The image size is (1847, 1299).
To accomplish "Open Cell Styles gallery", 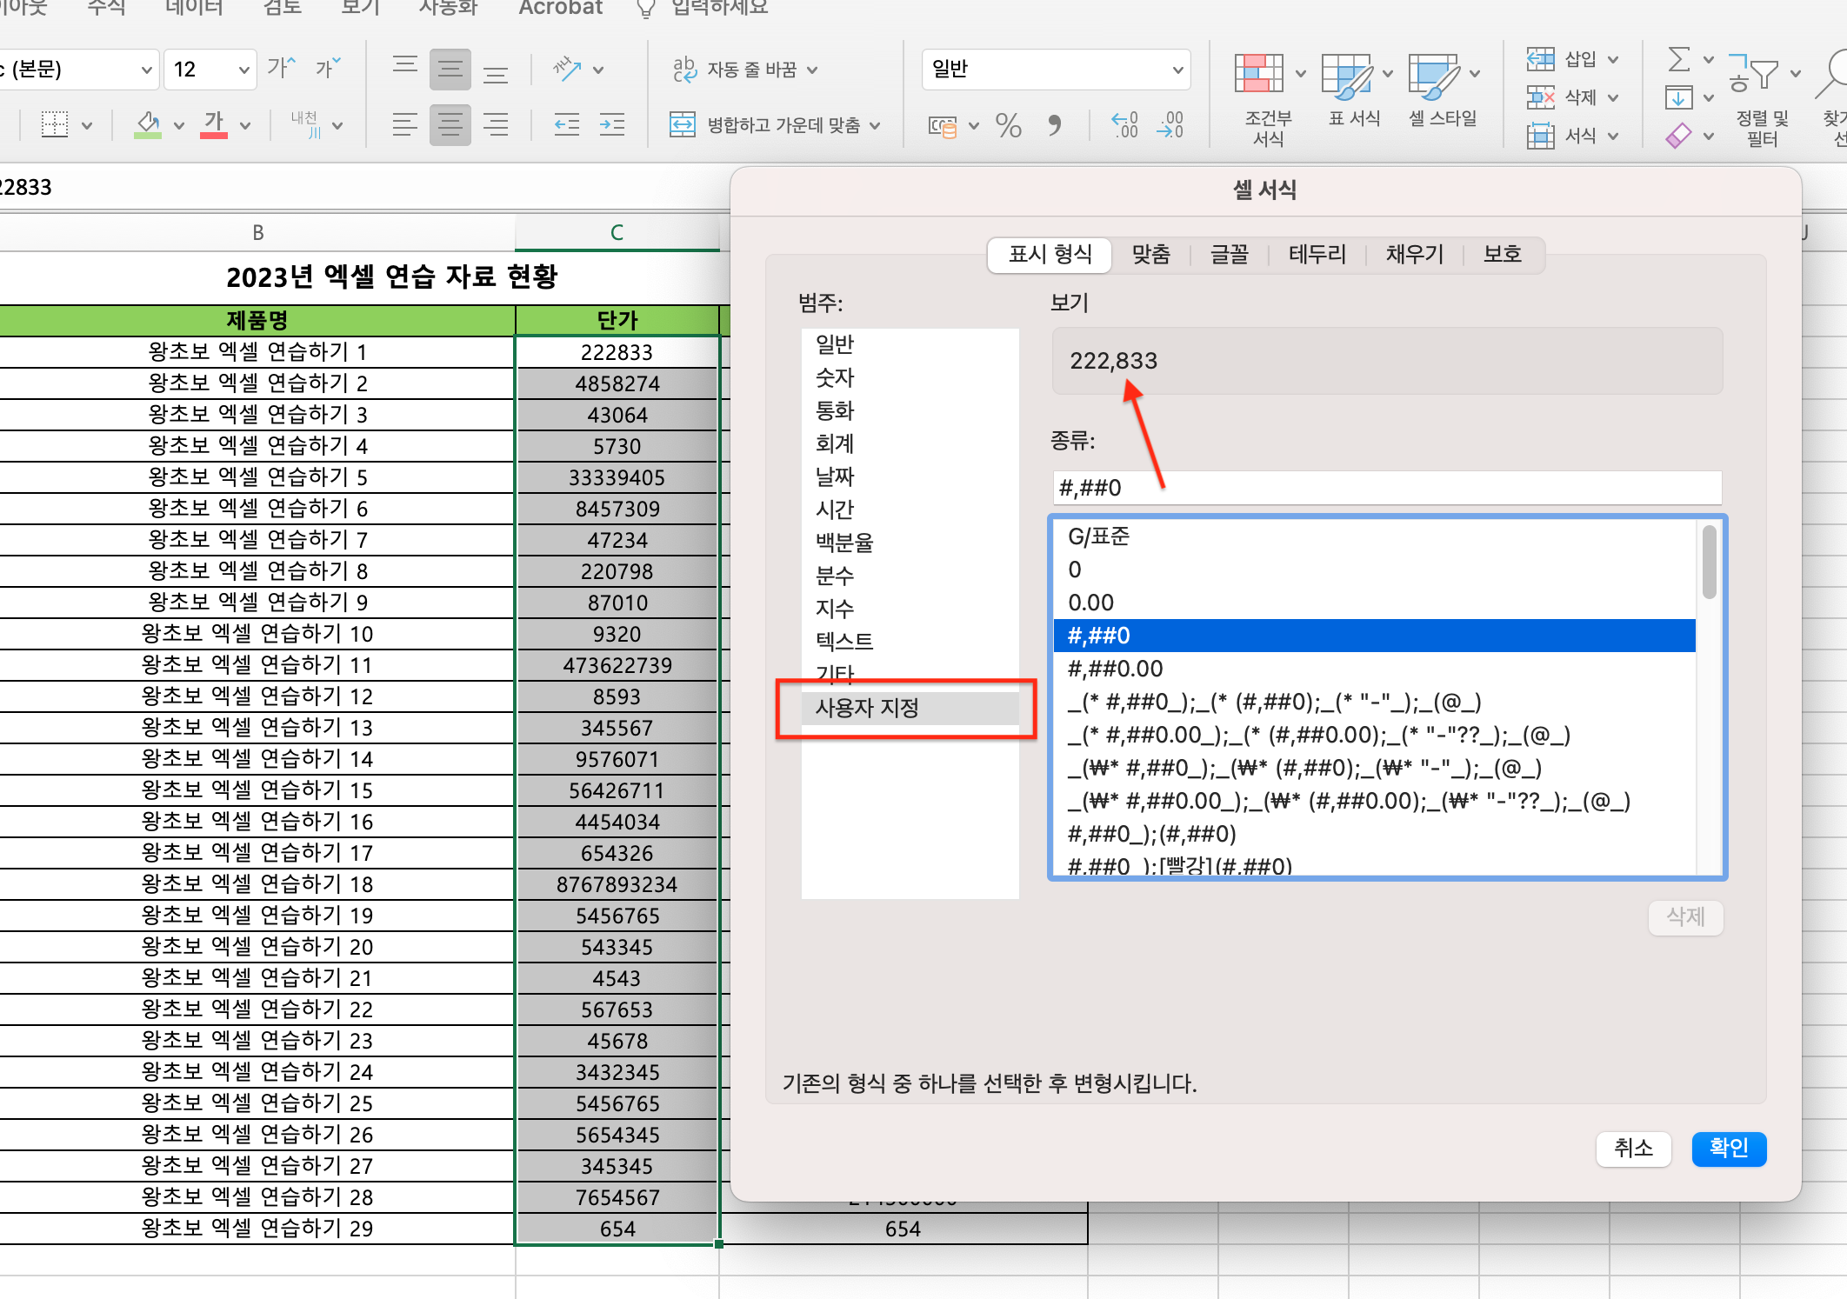I will (1444, 90).
